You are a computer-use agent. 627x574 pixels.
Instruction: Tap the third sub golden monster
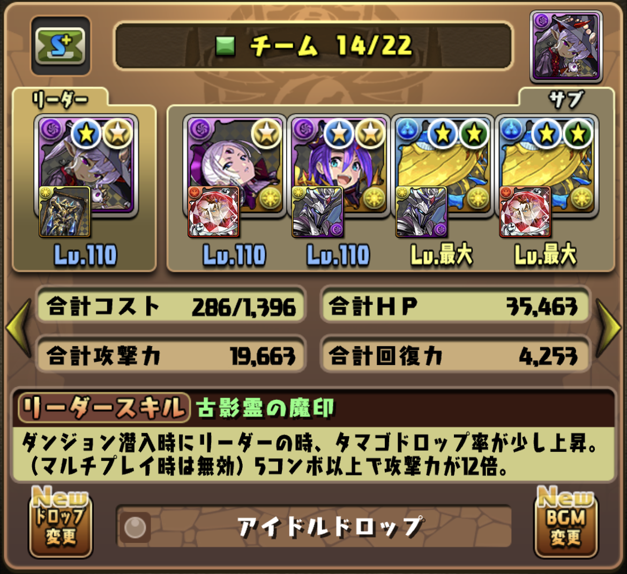[x=442, y=166]
